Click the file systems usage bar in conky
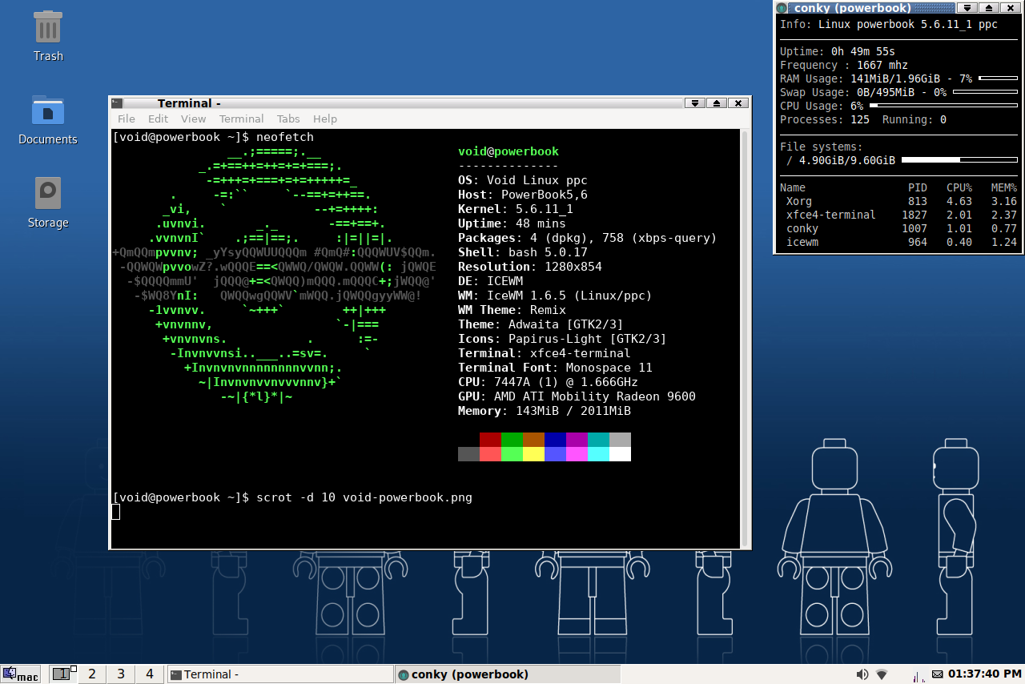Viewport: 1025px width, 684px height. 959,160
